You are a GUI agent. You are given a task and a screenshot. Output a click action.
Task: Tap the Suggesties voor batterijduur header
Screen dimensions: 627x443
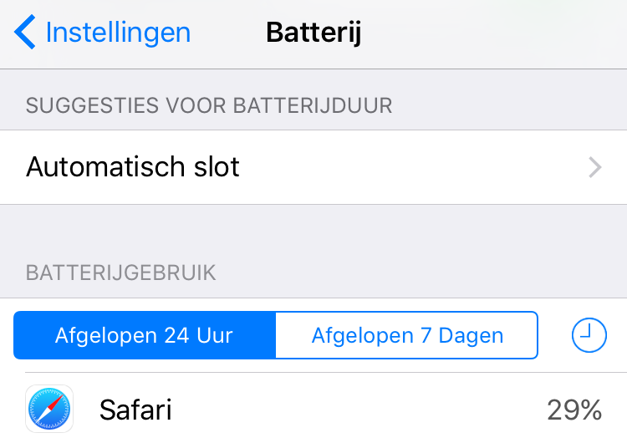(209, 105)
